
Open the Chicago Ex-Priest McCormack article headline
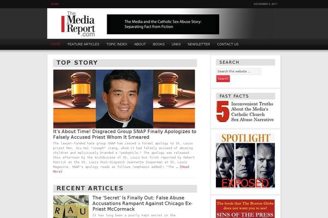pyautogui.click(x=143, y=203)
